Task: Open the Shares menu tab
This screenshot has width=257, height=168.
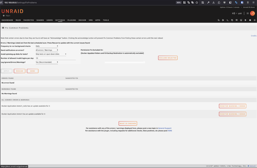Action: (40, 20)
